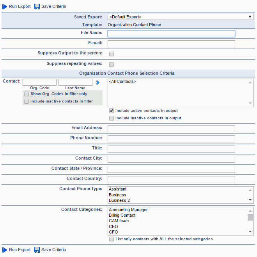
Task: Click Contact Categories scroll down arrow
Action: [x=250, y=232]
